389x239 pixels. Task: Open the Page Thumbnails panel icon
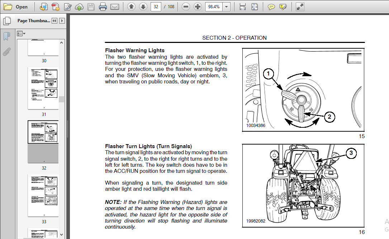pos(7,21)
